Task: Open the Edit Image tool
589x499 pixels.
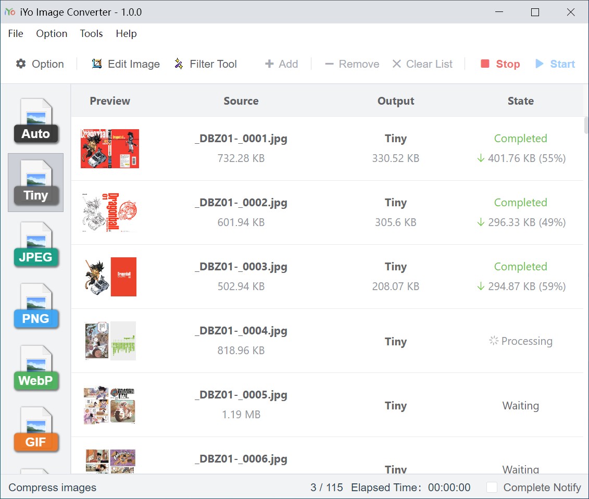Action: (x=125, y=64)
